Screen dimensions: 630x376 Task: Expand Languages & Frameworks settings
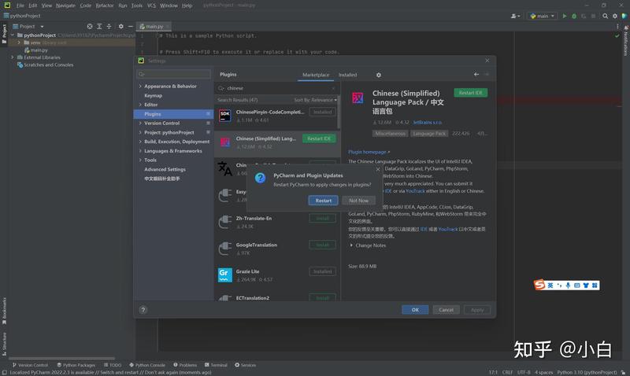[x=140, y=151]
